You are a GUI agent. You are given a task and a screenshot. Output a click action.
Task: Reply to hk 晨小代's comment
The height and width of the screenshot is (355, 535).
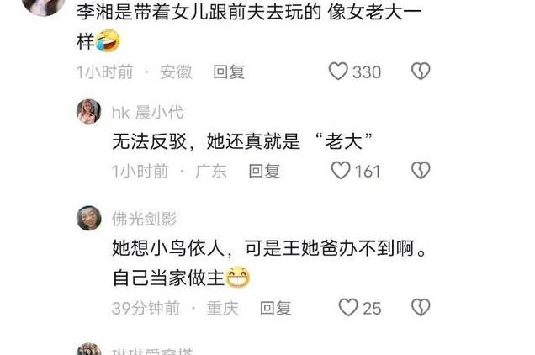tap(264, 171)
